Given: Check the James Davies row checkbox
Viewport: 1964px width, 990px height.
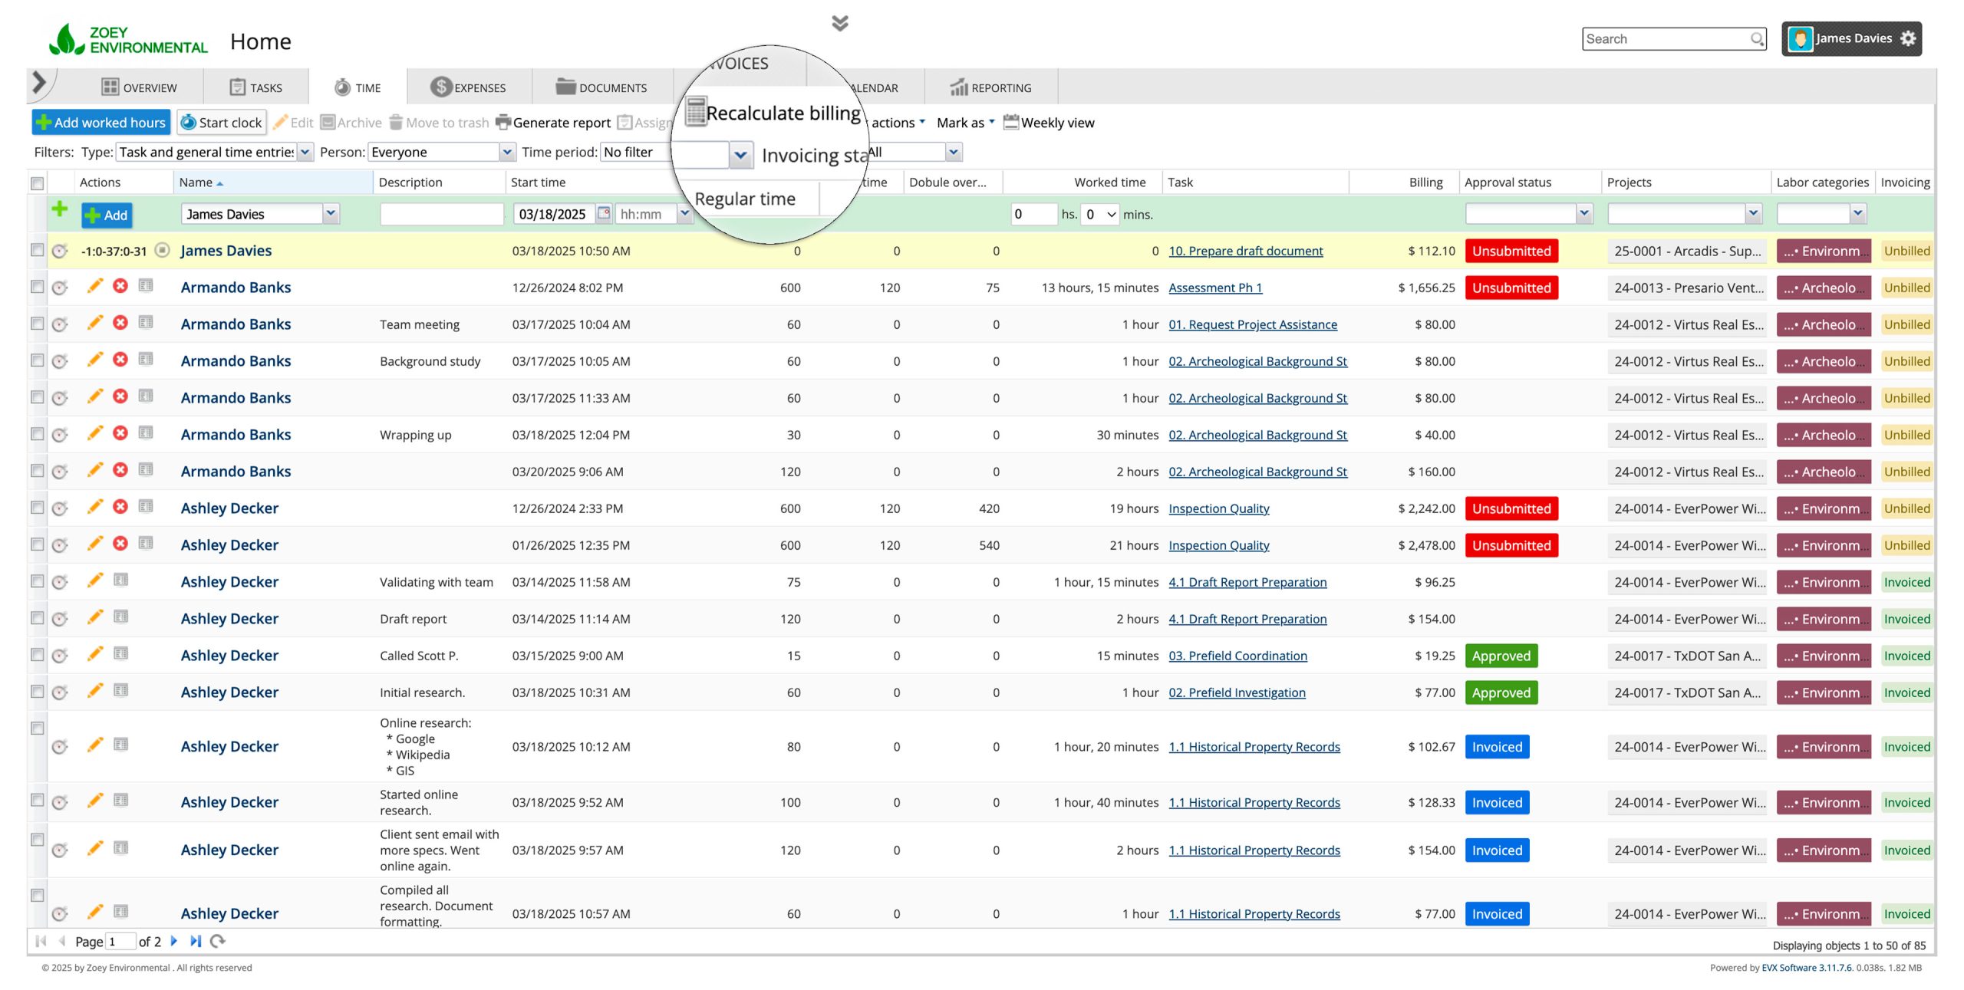Looking at the screenshot, I should coord(37,251).
